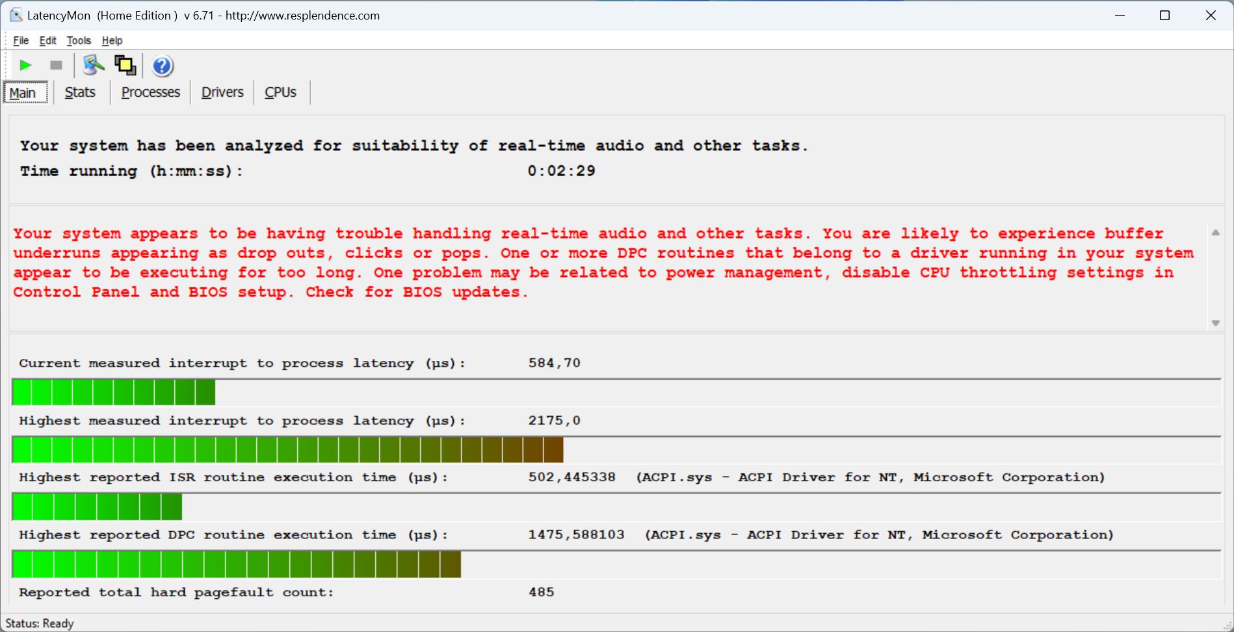
Task: Start the latency monitor with the green play icon
Action: tap(25, 66)
